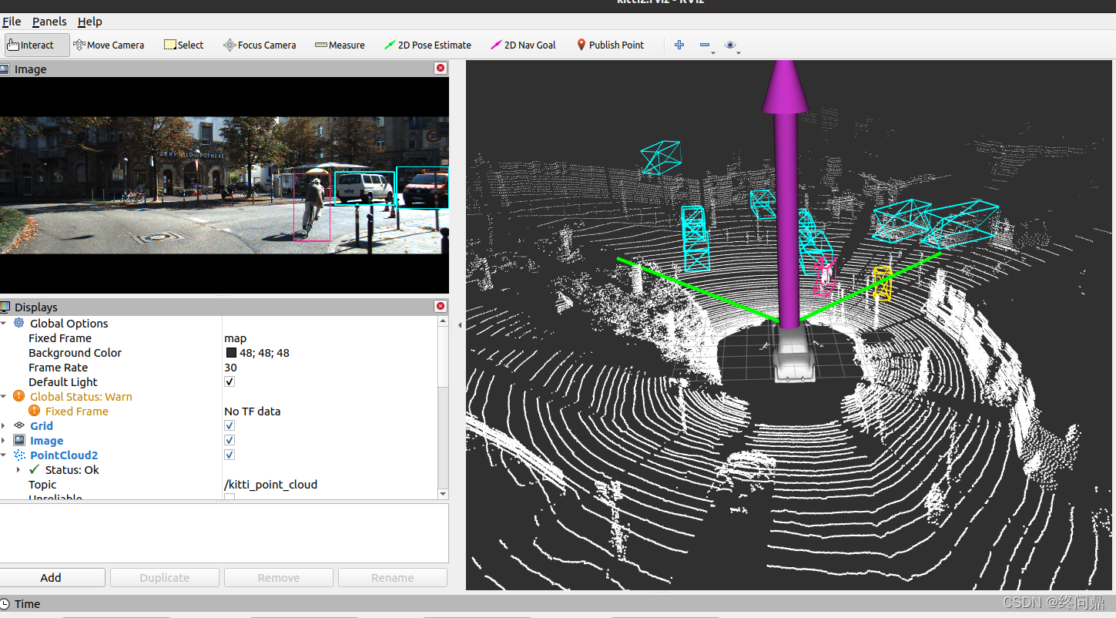Activate the Move Camera tool
The height and width of the screenshot is (618, 1116).
pyautogui.click(x=109, y=45)
